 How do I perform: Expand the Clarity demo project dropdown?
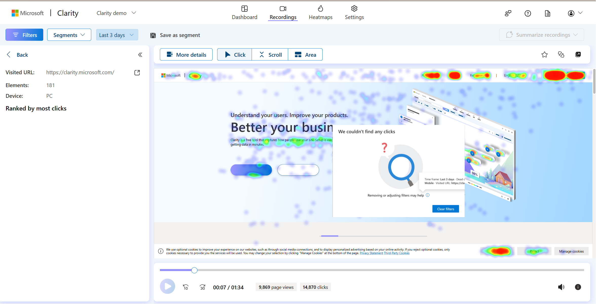(116, 13)
